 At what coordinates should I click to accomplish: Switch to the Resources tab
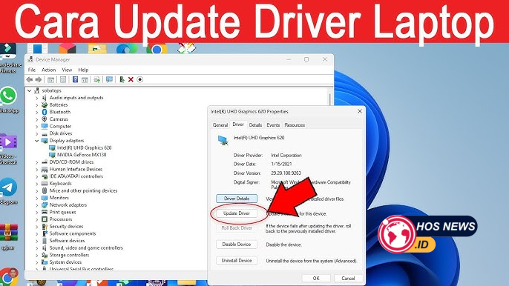(295, 124)
